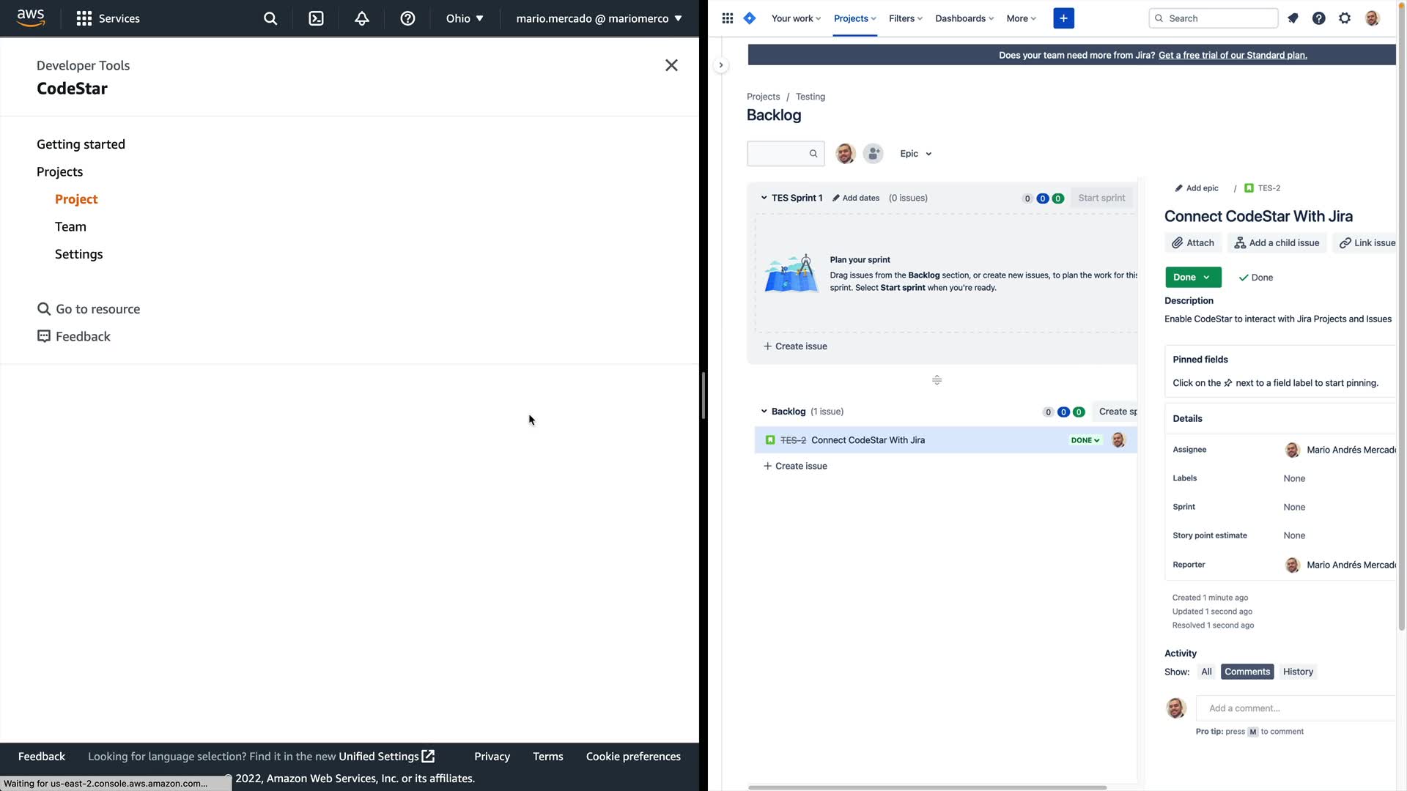1407x791 pixels.
Task: Click the AWS notifications bell
Action: (x=362, y=18)
